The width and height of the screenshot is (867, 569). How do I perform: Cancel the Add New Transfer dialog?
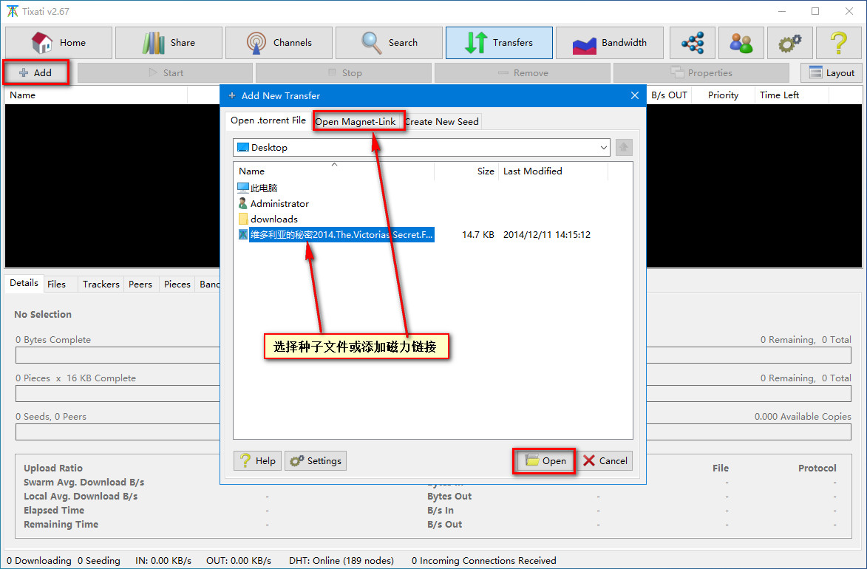pyautogui.click(x=605, y=460)
